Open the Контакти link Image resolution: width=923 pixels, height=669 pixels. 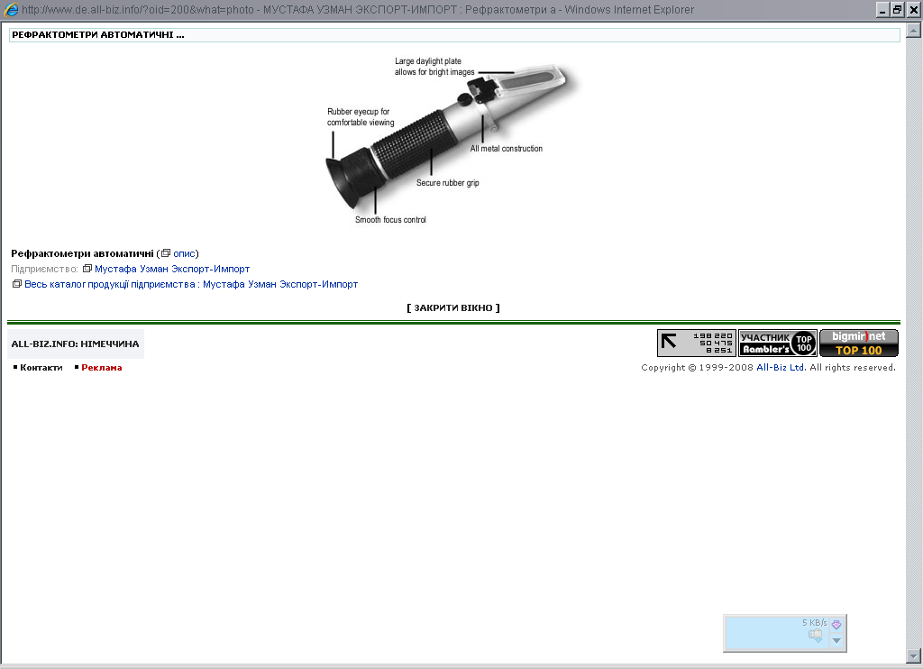pyautogui.click(x=41, y=368)
